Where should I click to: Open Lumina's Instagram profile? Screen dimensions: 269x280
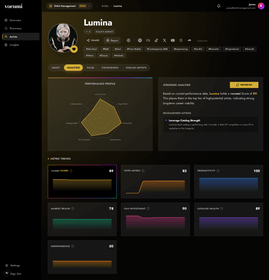click(181, 40)
